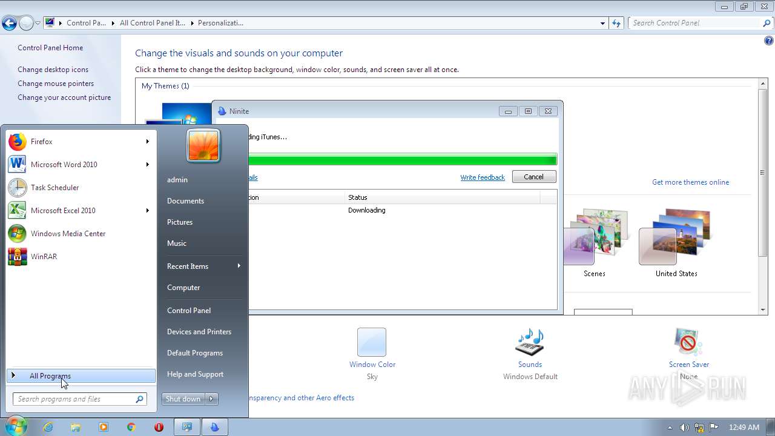
Task: Click the refresh button by address bar
Action: 616,23
